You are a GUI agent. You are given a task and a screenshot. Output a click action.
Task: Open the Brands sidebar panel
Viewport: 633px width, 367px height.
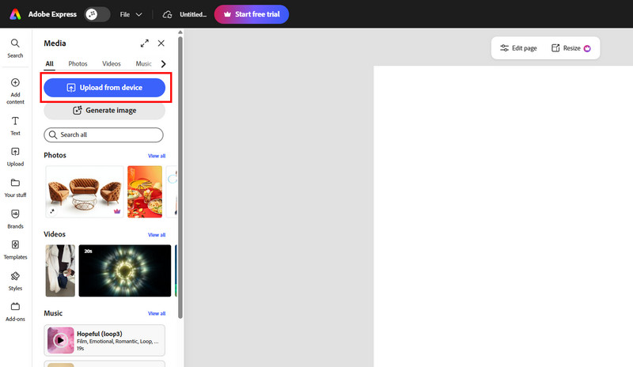coord(15,219)
